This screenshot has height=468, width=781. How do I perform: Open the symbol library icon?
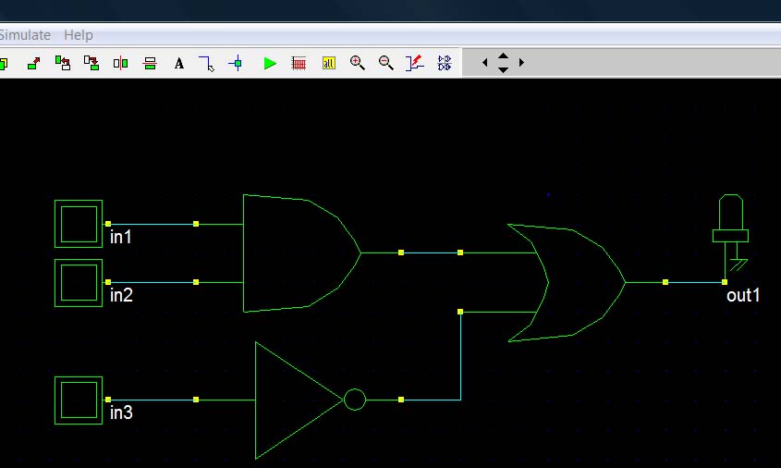pos(445,63)
